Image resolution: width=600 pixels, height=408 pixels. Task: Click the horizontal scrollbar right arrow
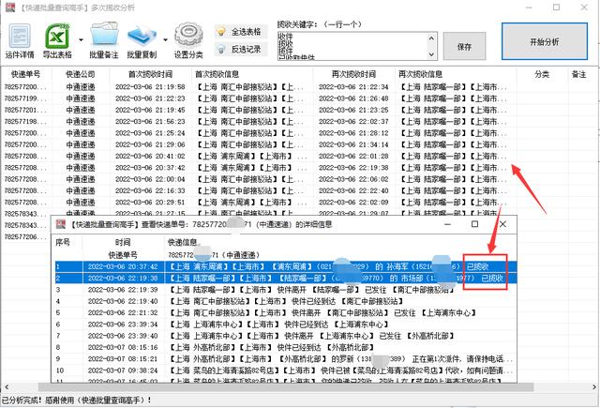pos(593,387)
